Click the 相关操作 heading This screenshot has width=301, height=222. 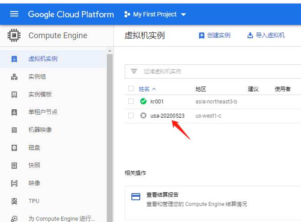(x=135, y=173)
